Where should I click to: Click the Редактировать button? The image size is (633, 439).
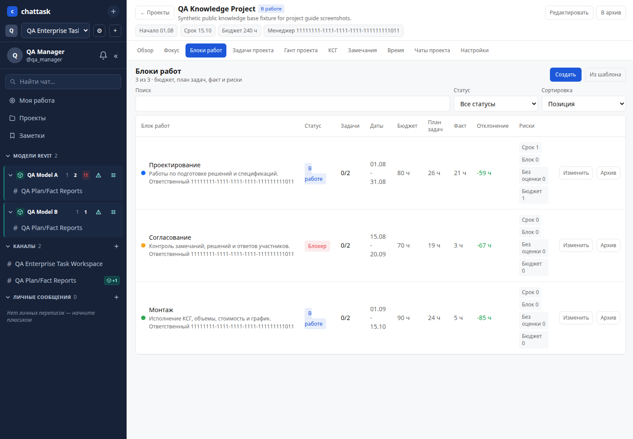569,13
